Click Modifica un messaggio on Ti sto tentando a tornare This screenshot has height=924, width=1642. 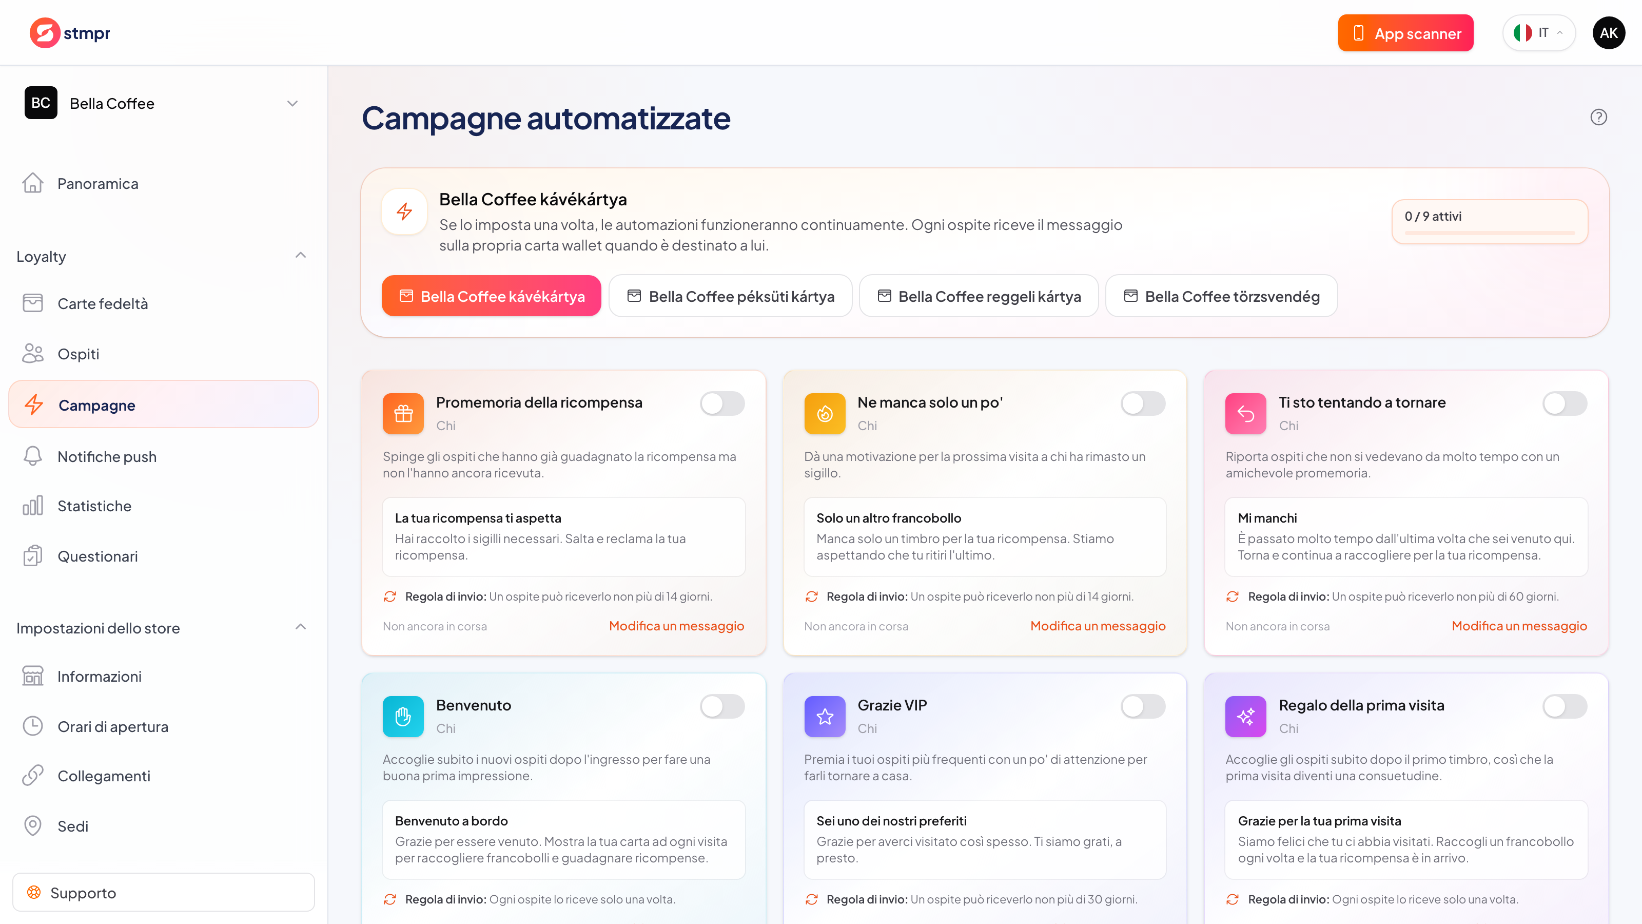tap(1519, 626)
